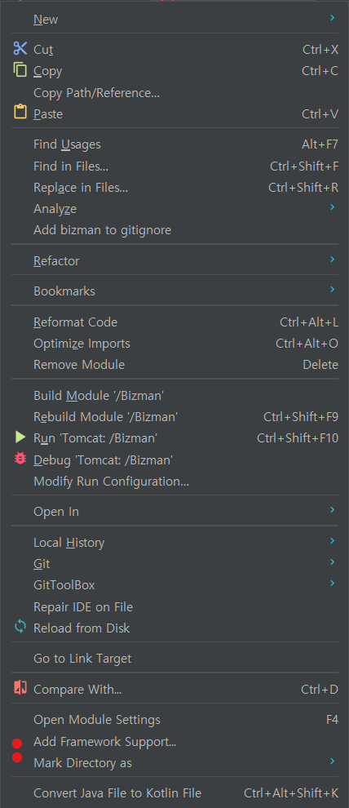349x808 pixels.
Task: Click the green Run triangle icon
Action: [x=20, y=437]
